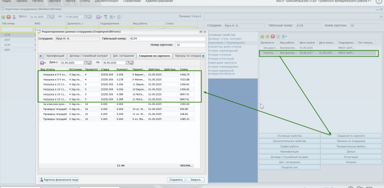384x188 pixels.
Task: Click the person icon in the main toolbar
Action: coord(14,17)
